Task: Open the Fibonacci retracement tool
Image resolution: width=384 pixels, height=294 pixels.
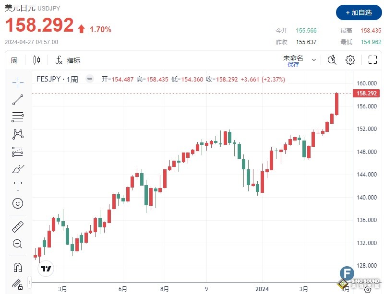Action: tap(18, 117)
